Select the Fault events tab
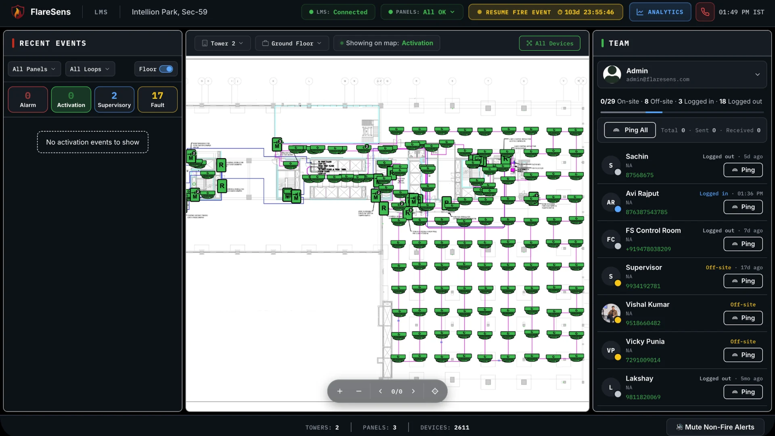 pos(157,99)
